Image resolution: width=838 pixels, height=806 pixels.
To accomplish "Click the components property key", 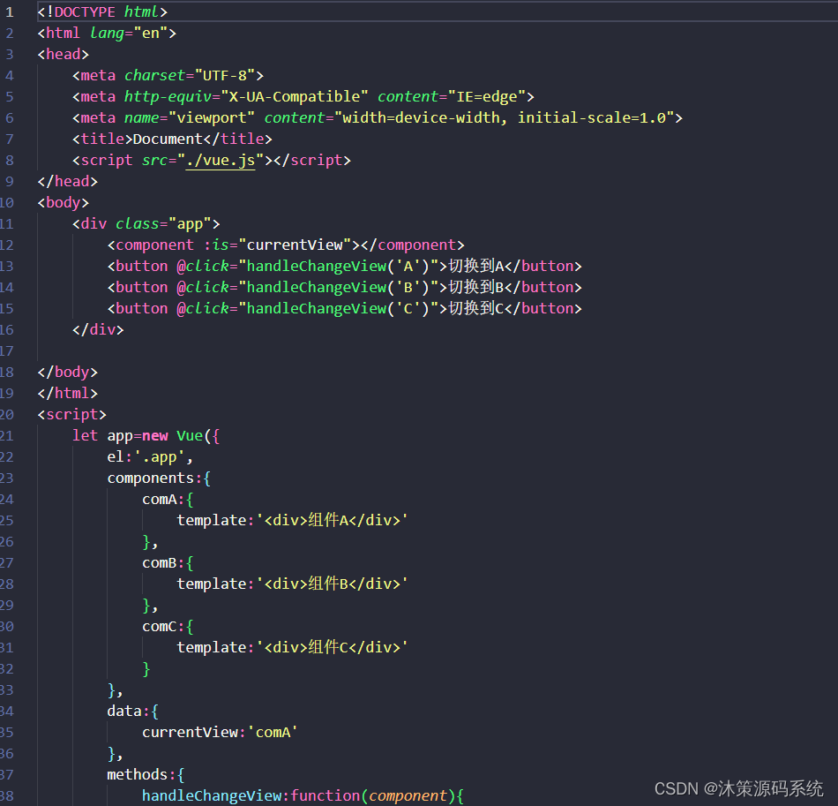I will point(150,478).
